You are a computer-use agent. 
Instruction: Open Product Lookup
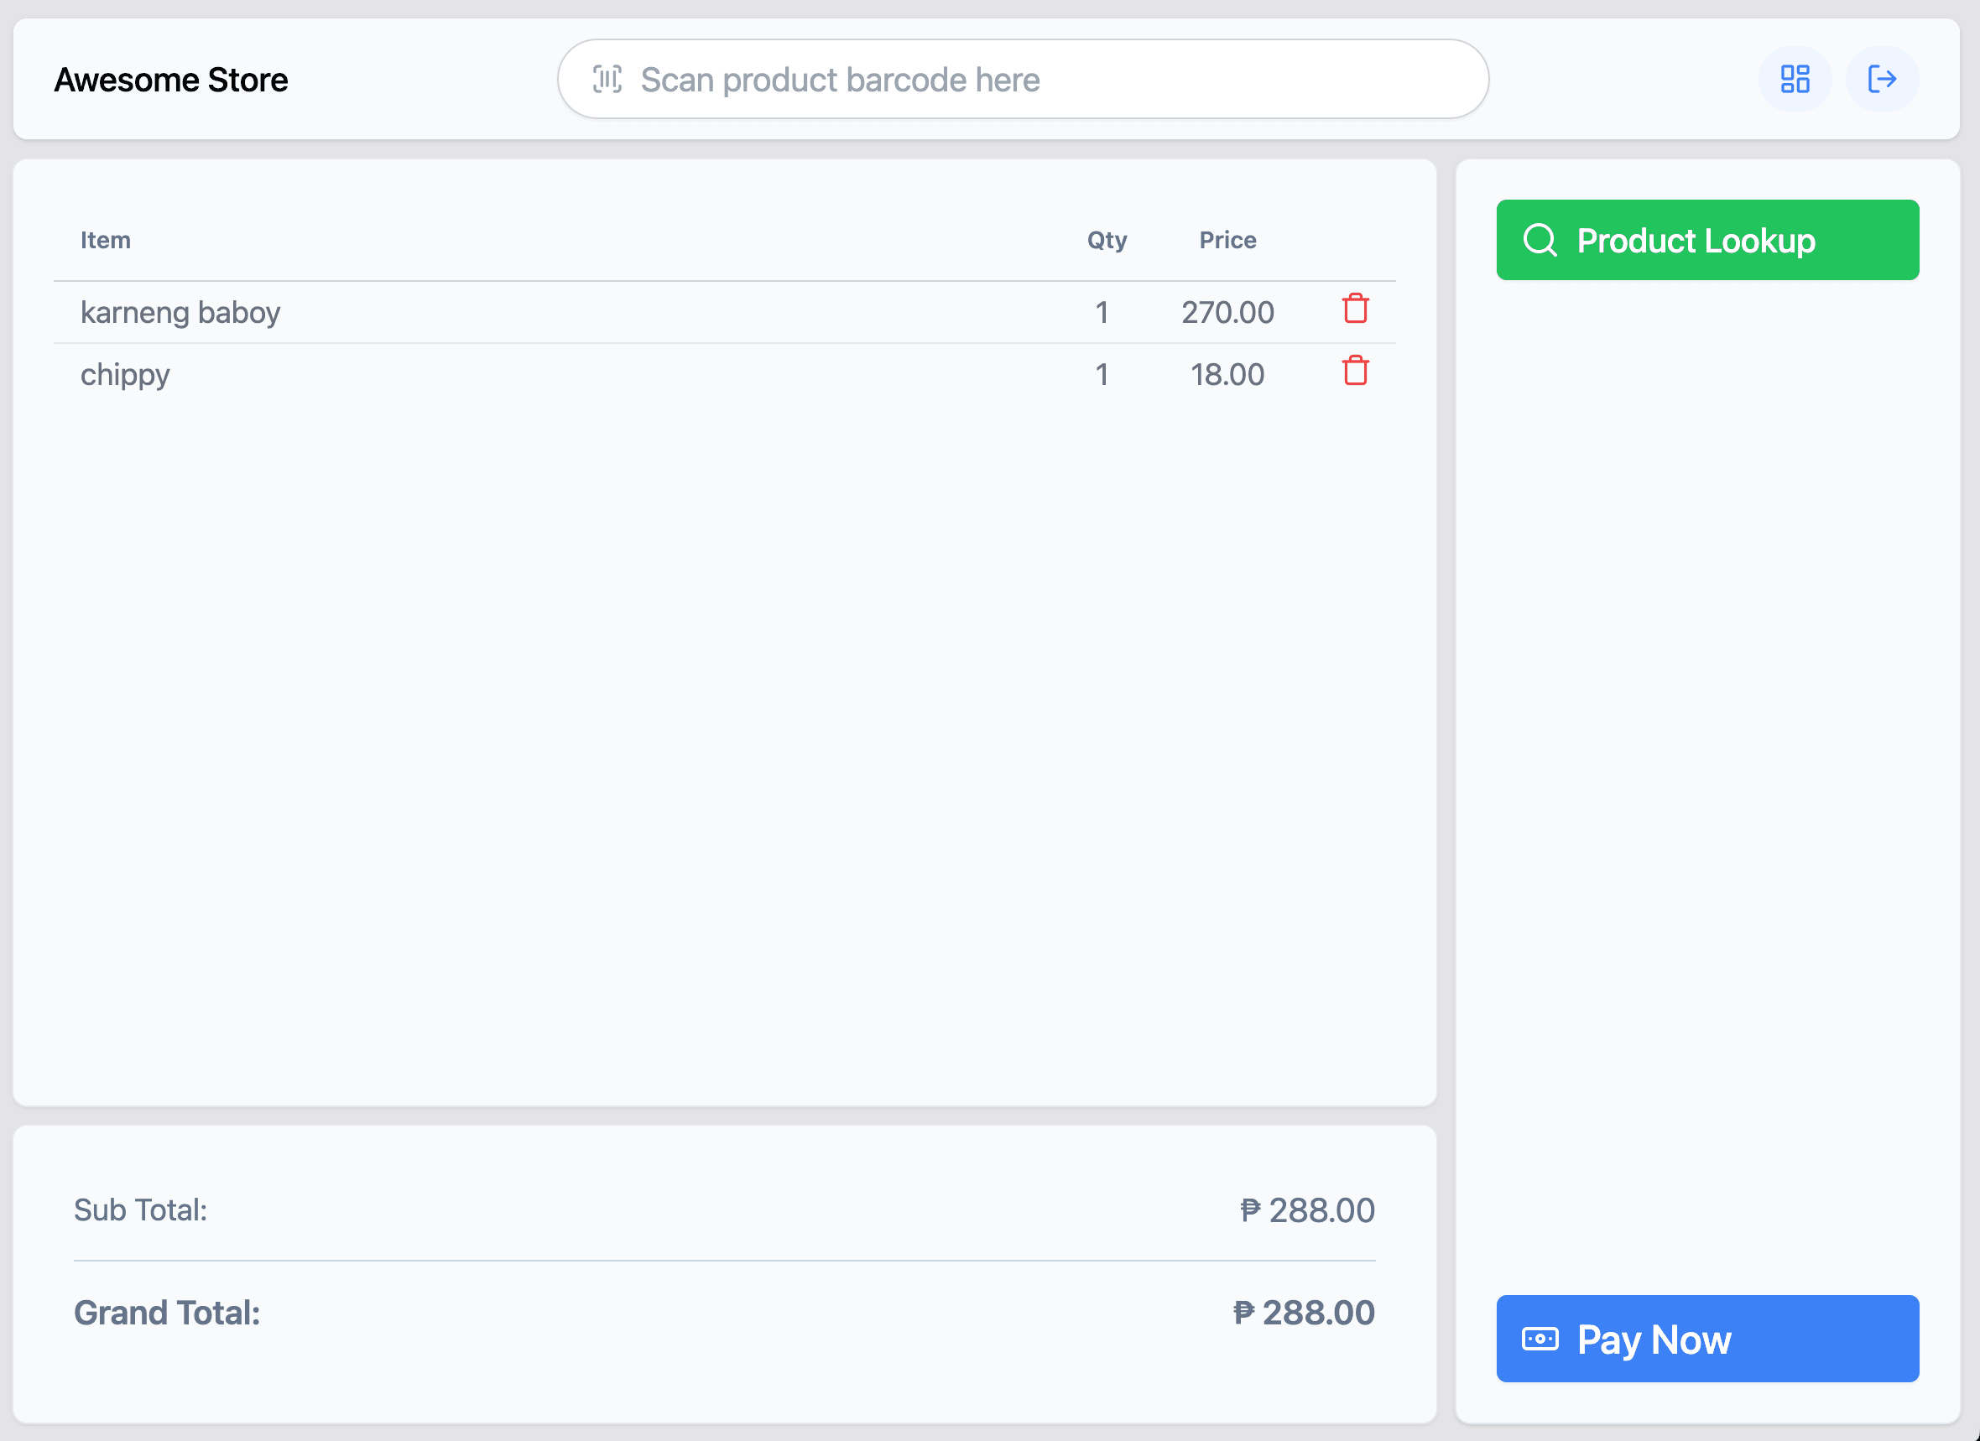(1706, 240)
